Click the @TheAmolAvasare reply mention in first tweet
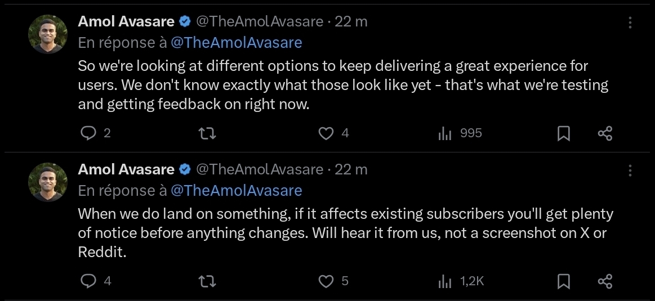The width and height of the screenshot is (655, 301). pos(235,43)
